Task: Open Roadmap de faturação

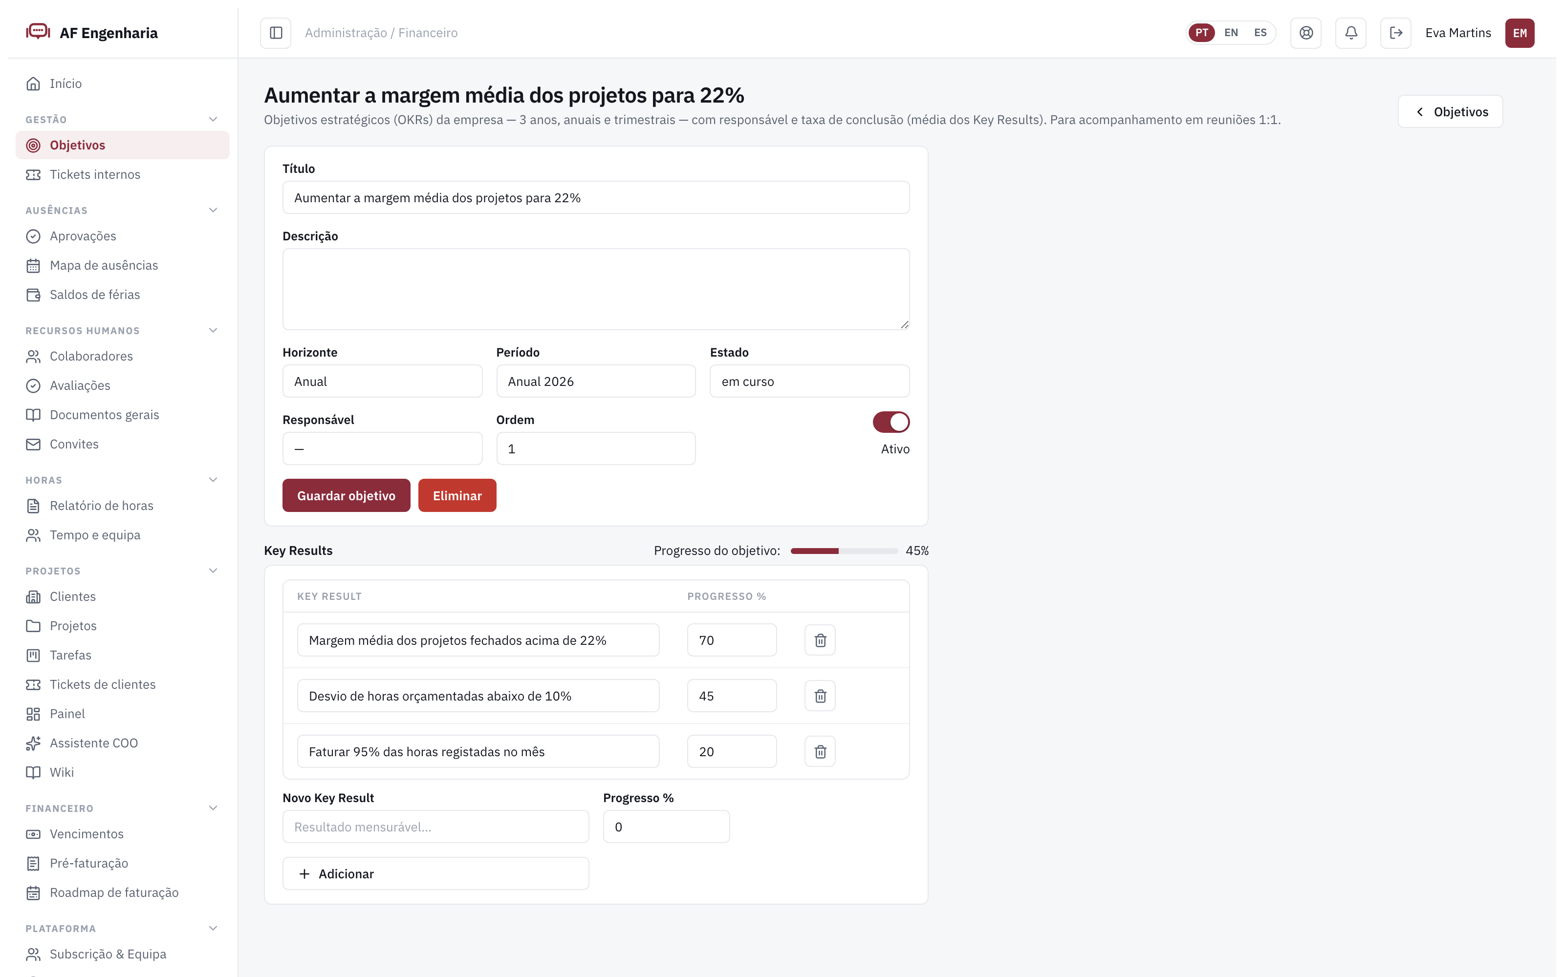Action: [x=122, y=892]
